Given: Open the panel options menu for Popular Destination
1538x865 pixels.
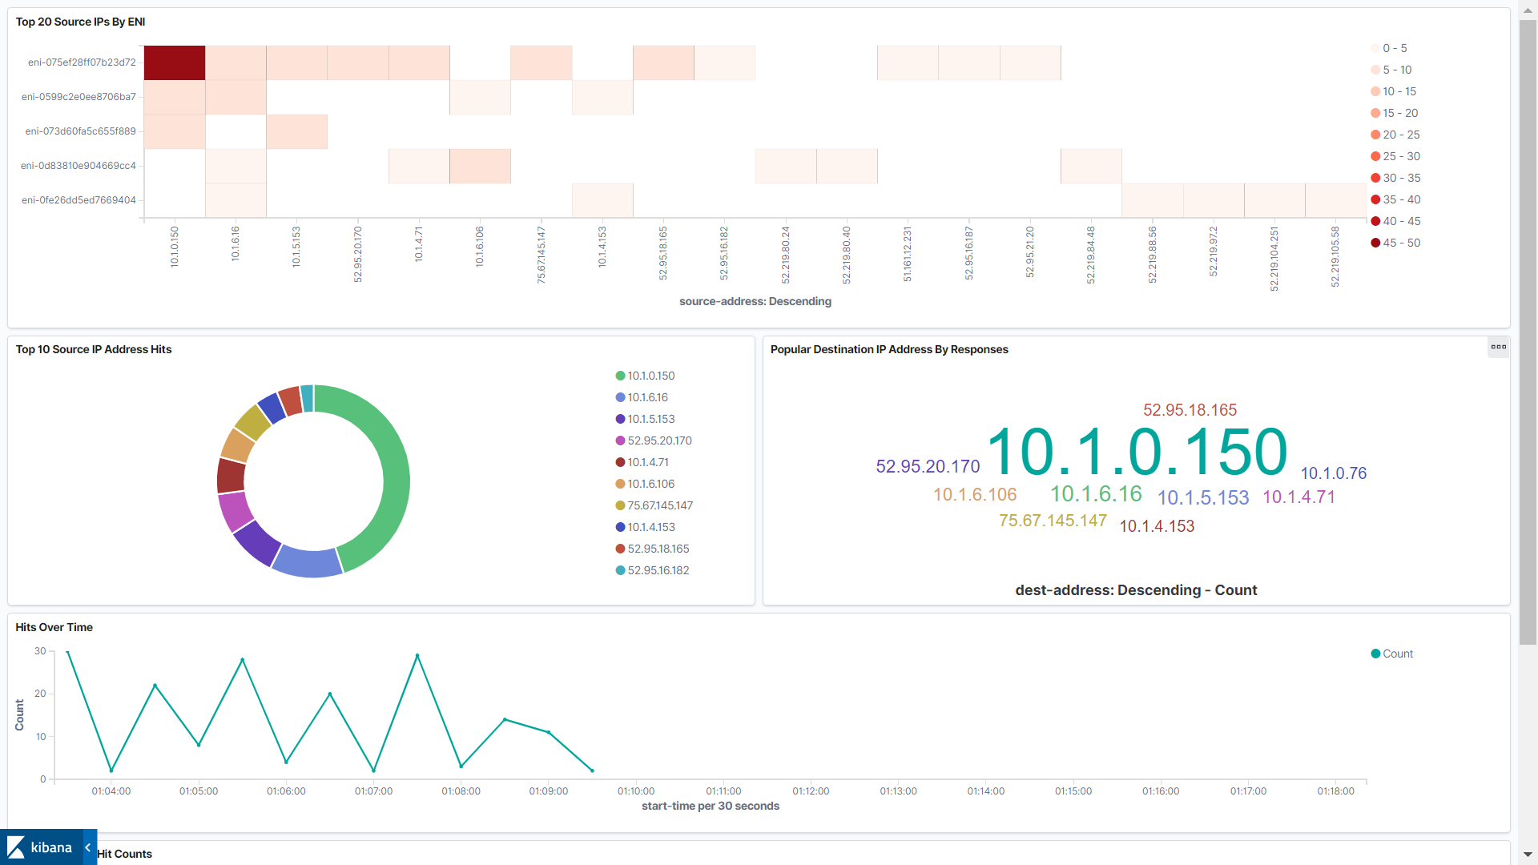Looking at the screenshot, I should point(1498,347).
